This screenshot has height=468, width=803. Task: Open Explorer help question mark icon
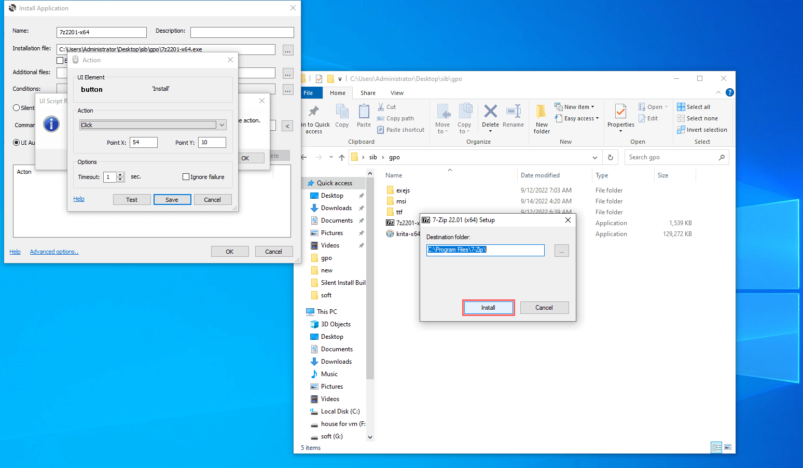tap(729, 93)
